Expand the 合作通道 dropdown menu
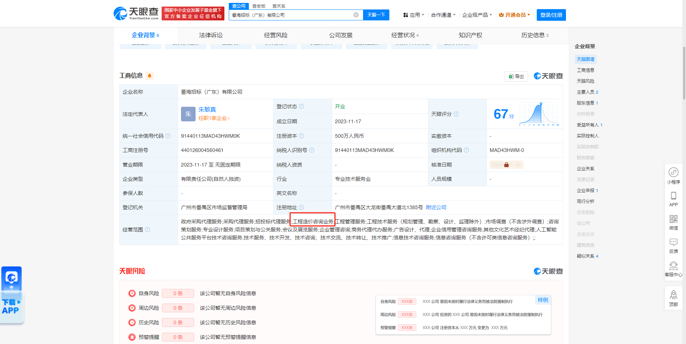686x344 pixels. [443, 15]
